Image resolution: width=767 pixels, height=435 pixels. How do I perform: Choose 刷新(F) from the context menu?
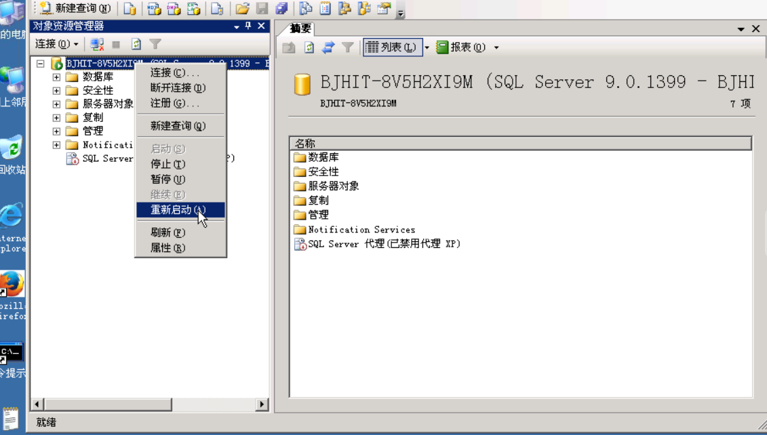pos(180,232)
